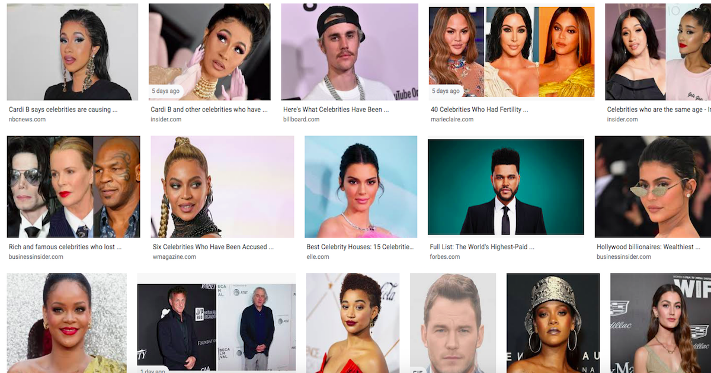
Task: Open 'Rich and famous celebrities who lost' collage thumbnail
Action: (73, 187)
